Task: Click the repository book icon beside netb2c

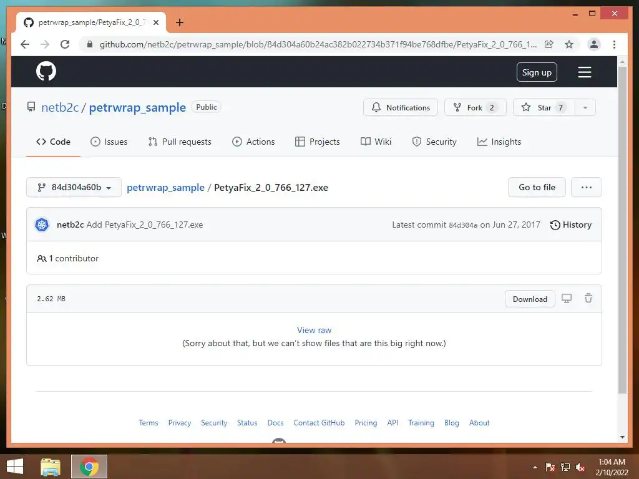Action: [31, 107]
